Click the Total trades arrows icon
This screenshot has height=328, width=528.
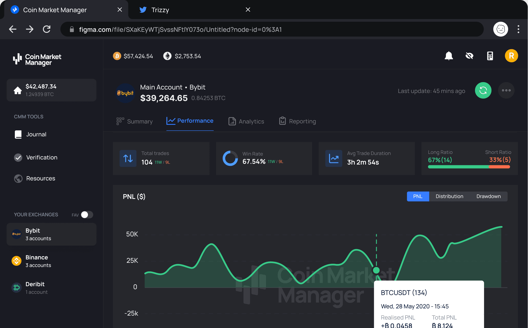click(x=128, y=158)
